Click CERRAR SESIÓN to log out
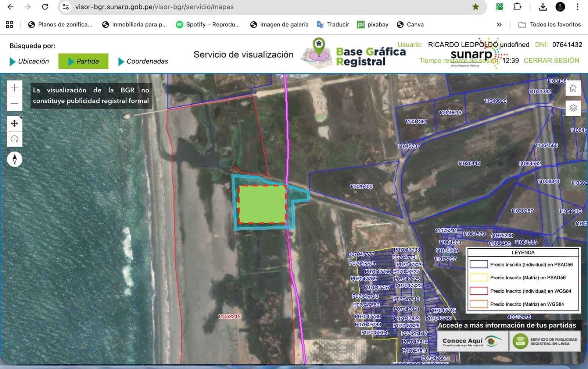 (x=551, y=60)
